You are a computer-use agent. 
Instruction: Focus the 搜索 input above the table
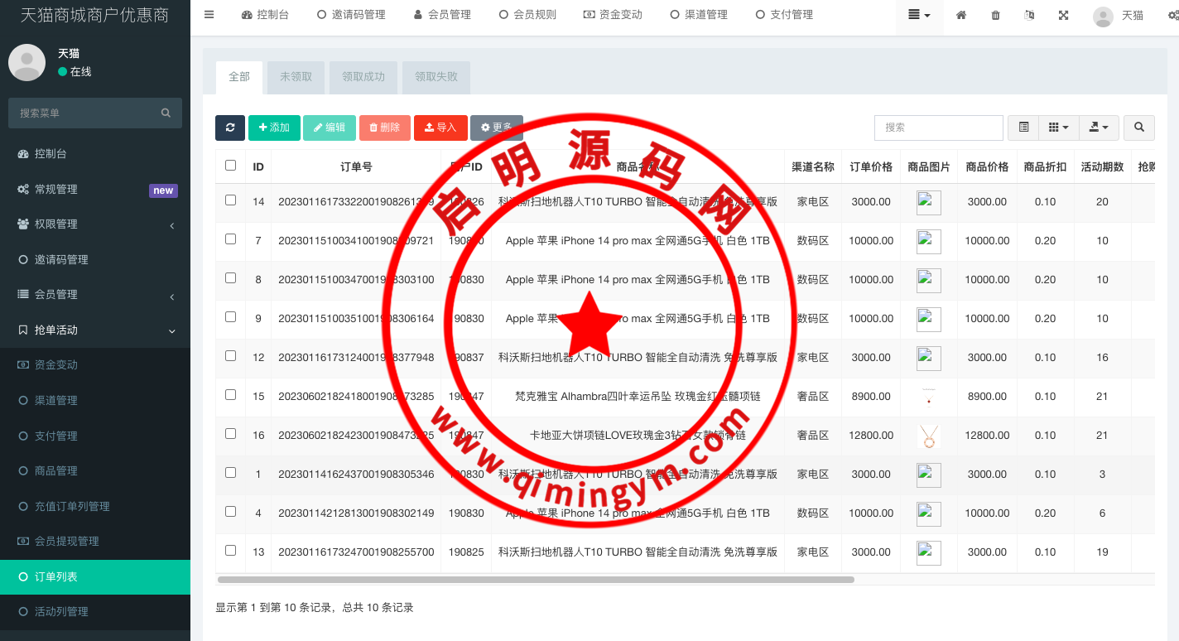click(938, 128)
